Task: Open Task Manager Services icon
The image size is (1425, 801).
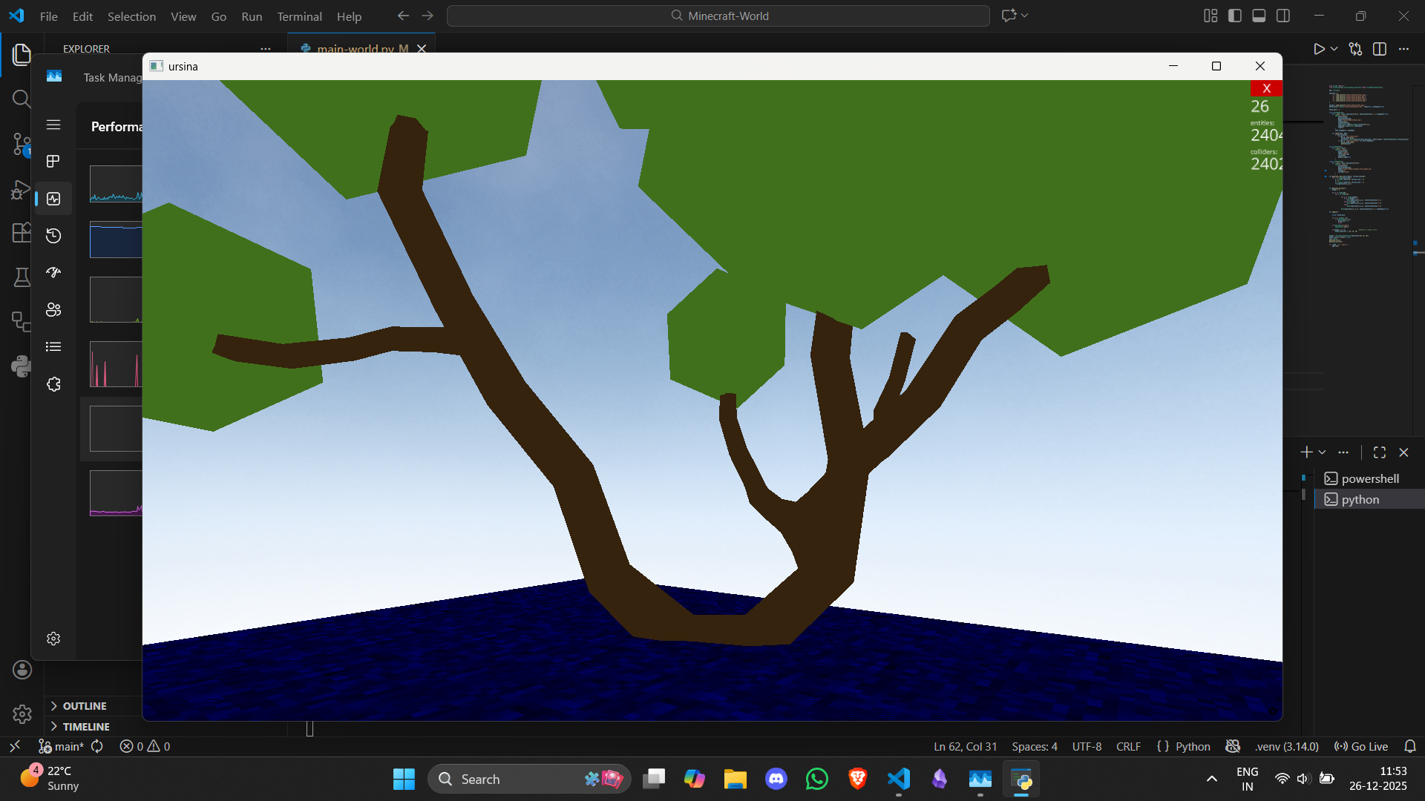Action: point(53,384)
